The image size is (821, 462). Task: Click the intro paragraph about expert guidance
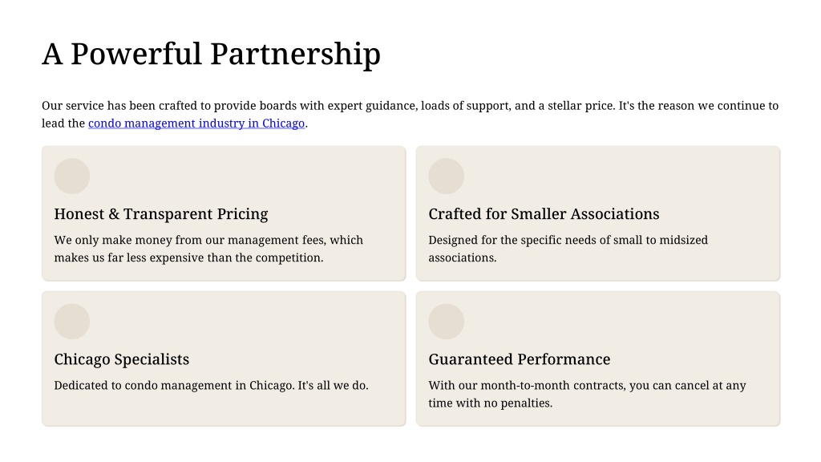pyautogui.click(x=410, y=115)
